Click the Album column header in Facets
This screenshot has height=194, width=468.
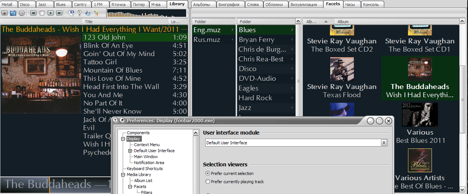[x=397, y=22]
